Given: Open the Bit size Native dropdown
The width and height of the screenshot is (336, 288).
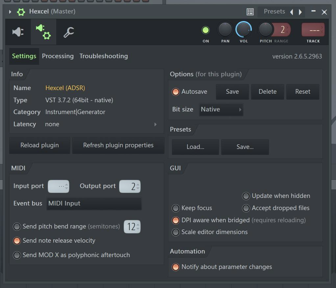Looking at the screenshot, I should (221, 109).
